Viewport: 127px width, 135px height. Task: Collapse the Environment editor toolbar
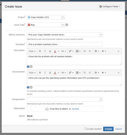(118, 73)
